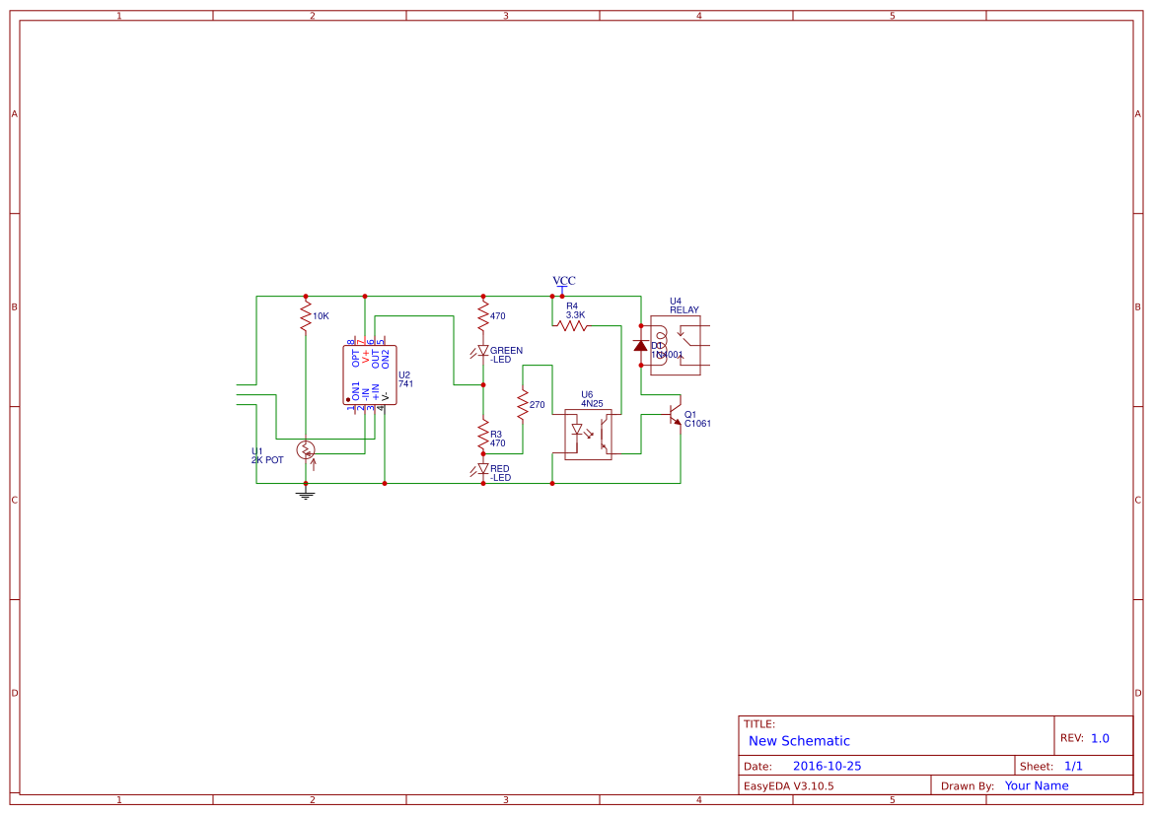
Task: Click the 10K resistor symbol
Action: (305, 314)
